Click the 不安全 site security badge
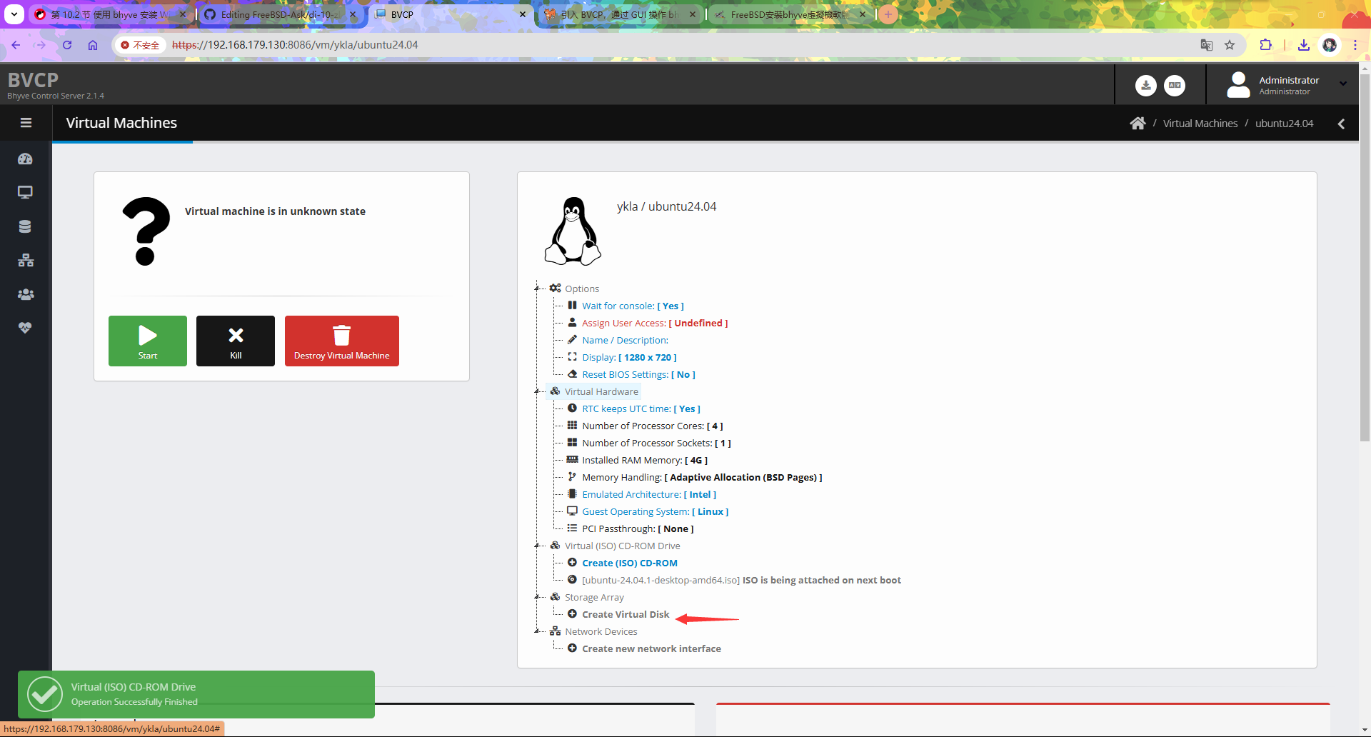 pyautogui.click(x=140, y=45)
